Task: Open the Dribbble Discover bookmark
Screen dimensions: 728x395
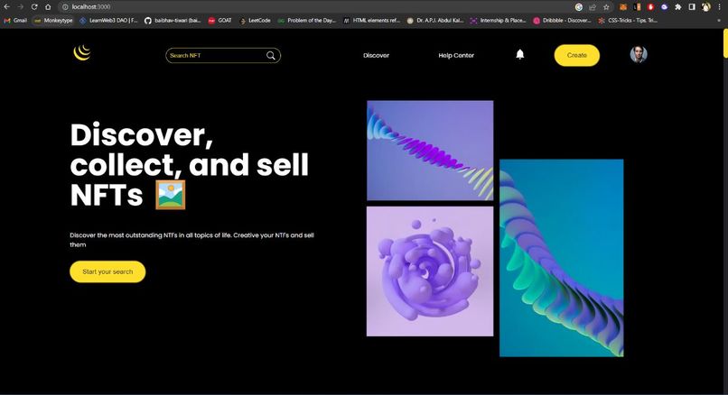Action: 562,21
